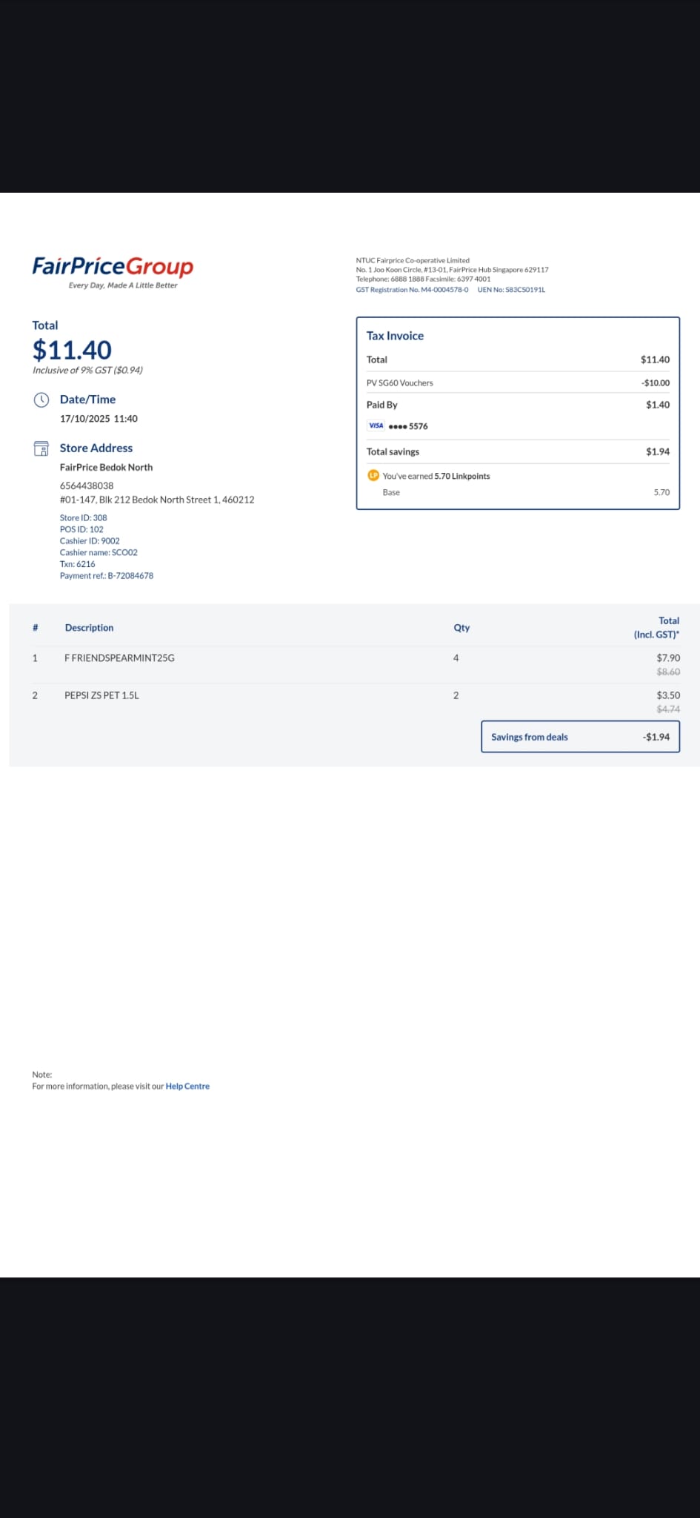
Task: Click the Total (Incl. GST) column header
Action: point(656,627)
